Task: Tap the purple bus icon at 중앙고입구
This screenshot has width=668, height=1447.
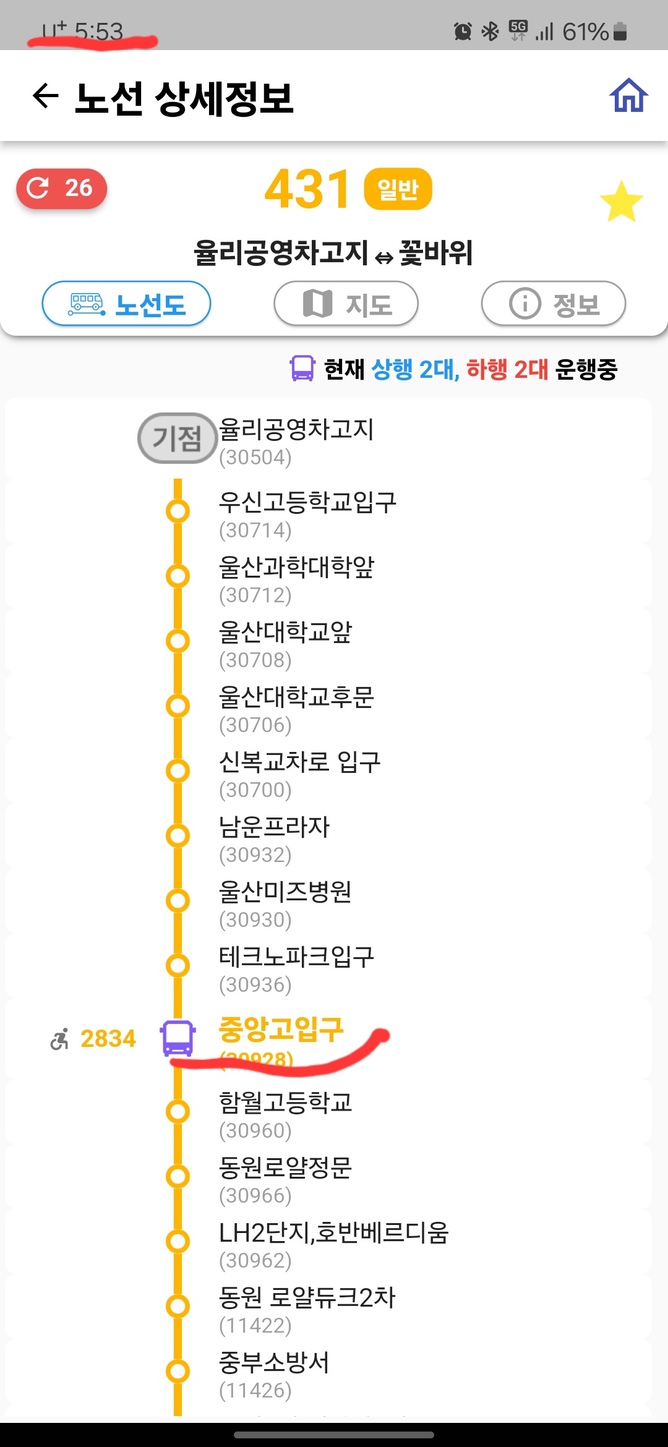Action: tap(178, 1038)
